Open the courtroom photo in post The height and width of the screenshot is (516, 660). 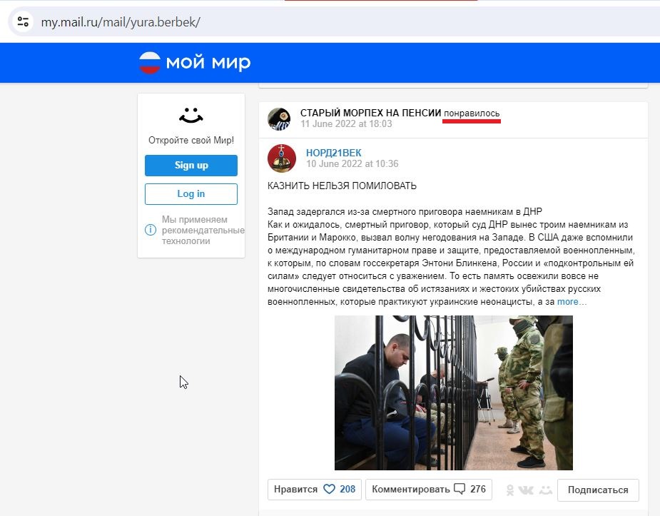(x=454, y=393)
